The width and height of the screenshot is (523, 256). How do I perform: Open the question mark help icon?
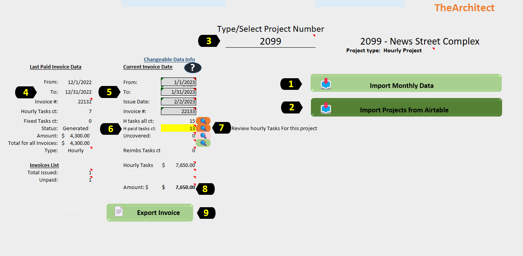pyautogui.click(x=193, y=68)
